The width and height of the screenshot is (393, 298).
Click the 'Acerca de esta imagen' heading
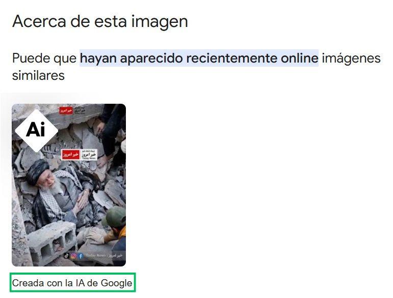100,21
